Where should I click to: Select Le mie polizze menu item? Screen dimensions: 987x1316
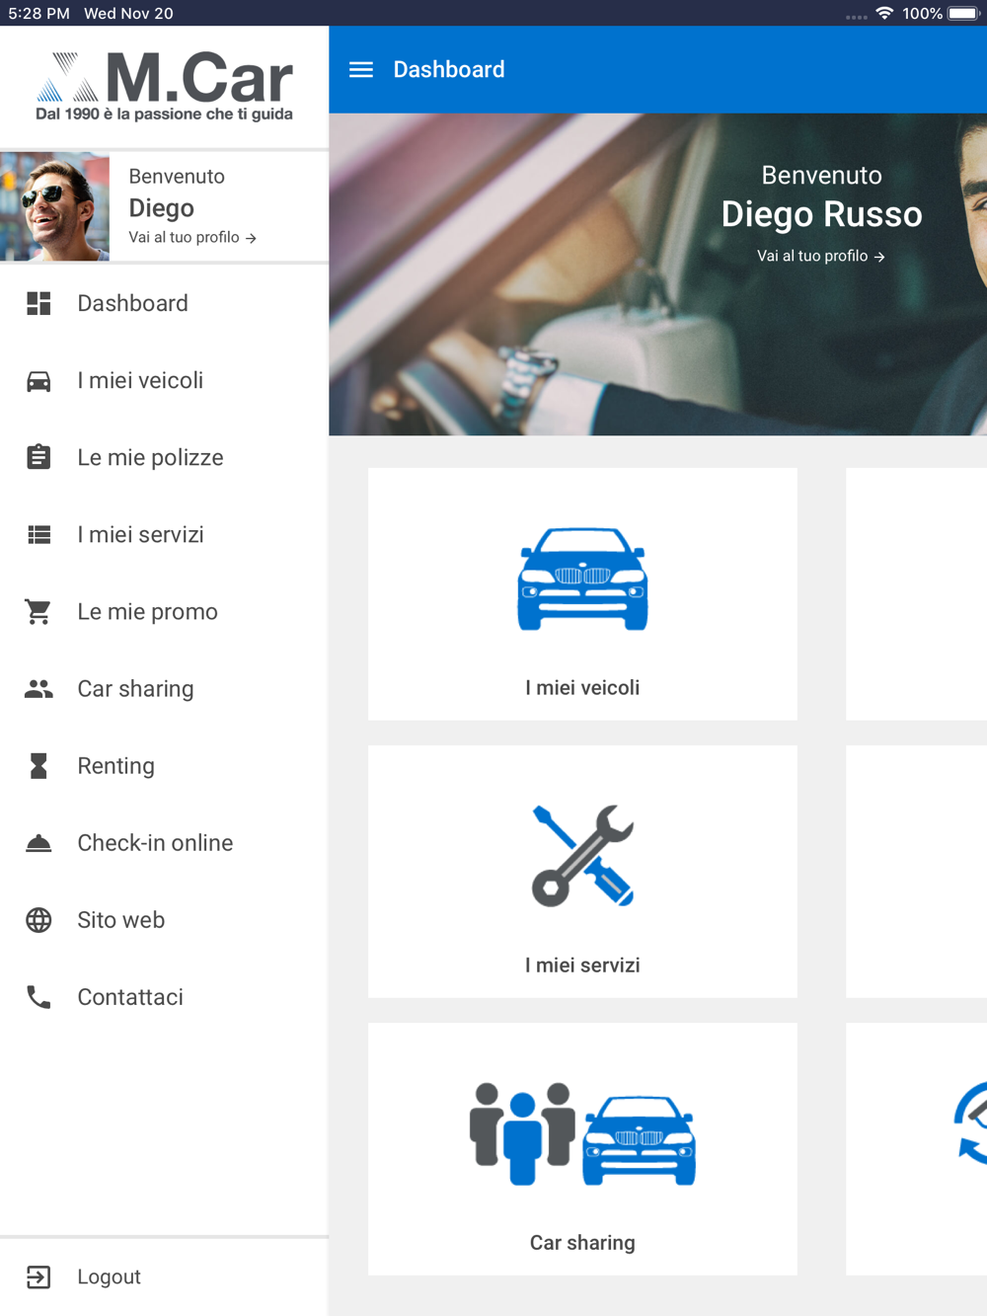[x=164, y=457]
